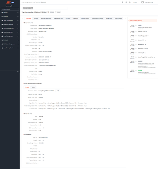Select the Forward path tab
This screenshot has height=169, width=158.
[27, 87]
